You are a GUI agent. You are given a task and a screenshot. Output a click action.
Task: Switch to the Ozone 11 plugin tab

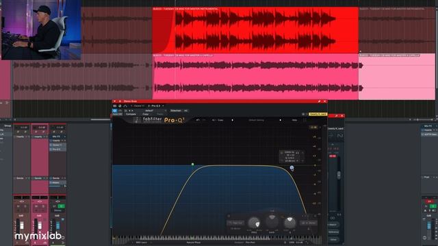[x=138, y=106]
